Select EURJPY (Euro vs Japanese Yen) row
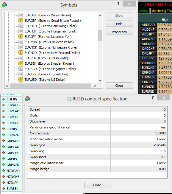Screen dimensions: 172x194 point(48,37)
